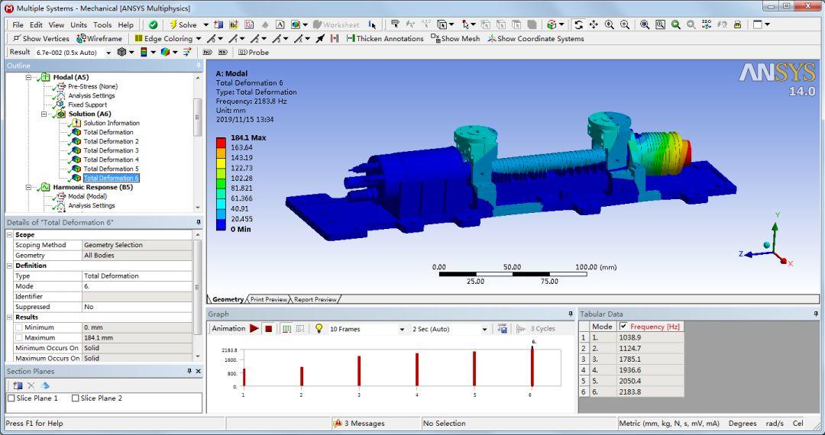Click the Probe button
The image size is (825, 435).
click(254, 52)
